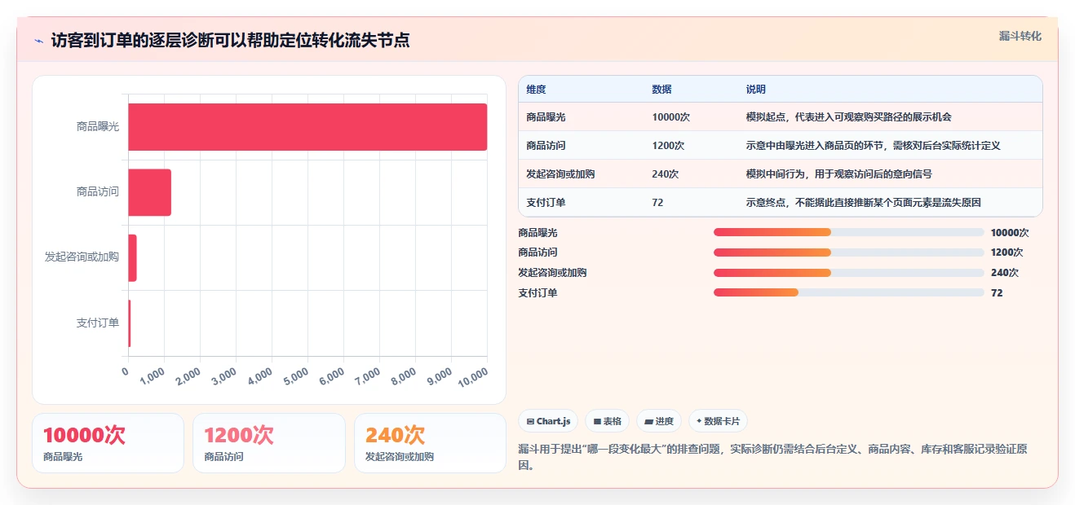Click the 240次 cell in the table
This screenshot has height=505, width=1075.
(x=666, y=174)
